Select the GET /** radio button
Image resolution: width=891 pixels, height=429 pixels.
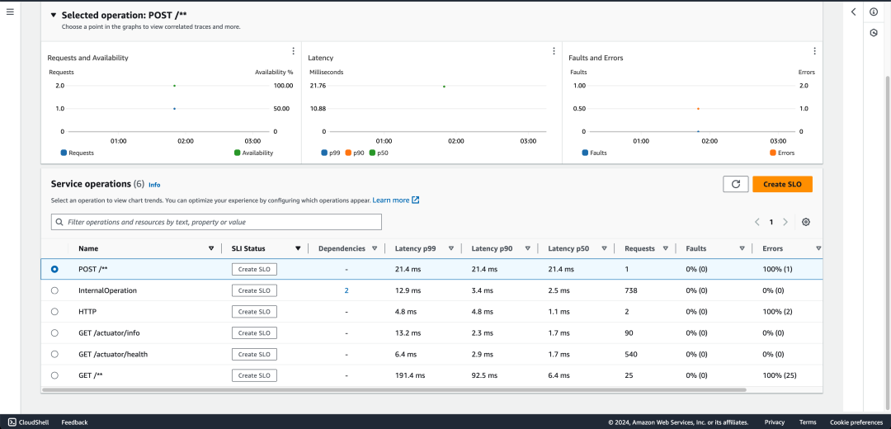[54, 375]
